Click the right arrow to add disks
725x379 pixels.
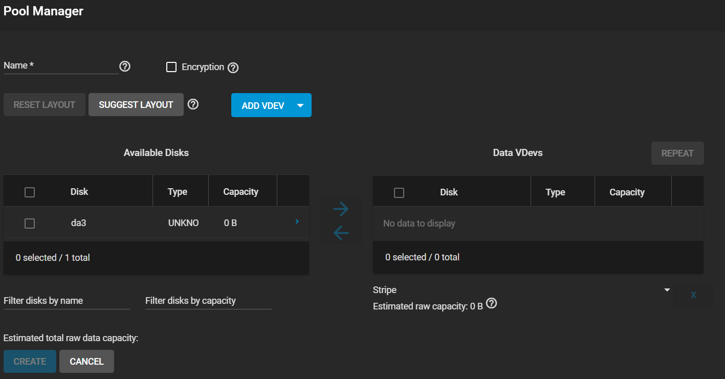[341, 209]
